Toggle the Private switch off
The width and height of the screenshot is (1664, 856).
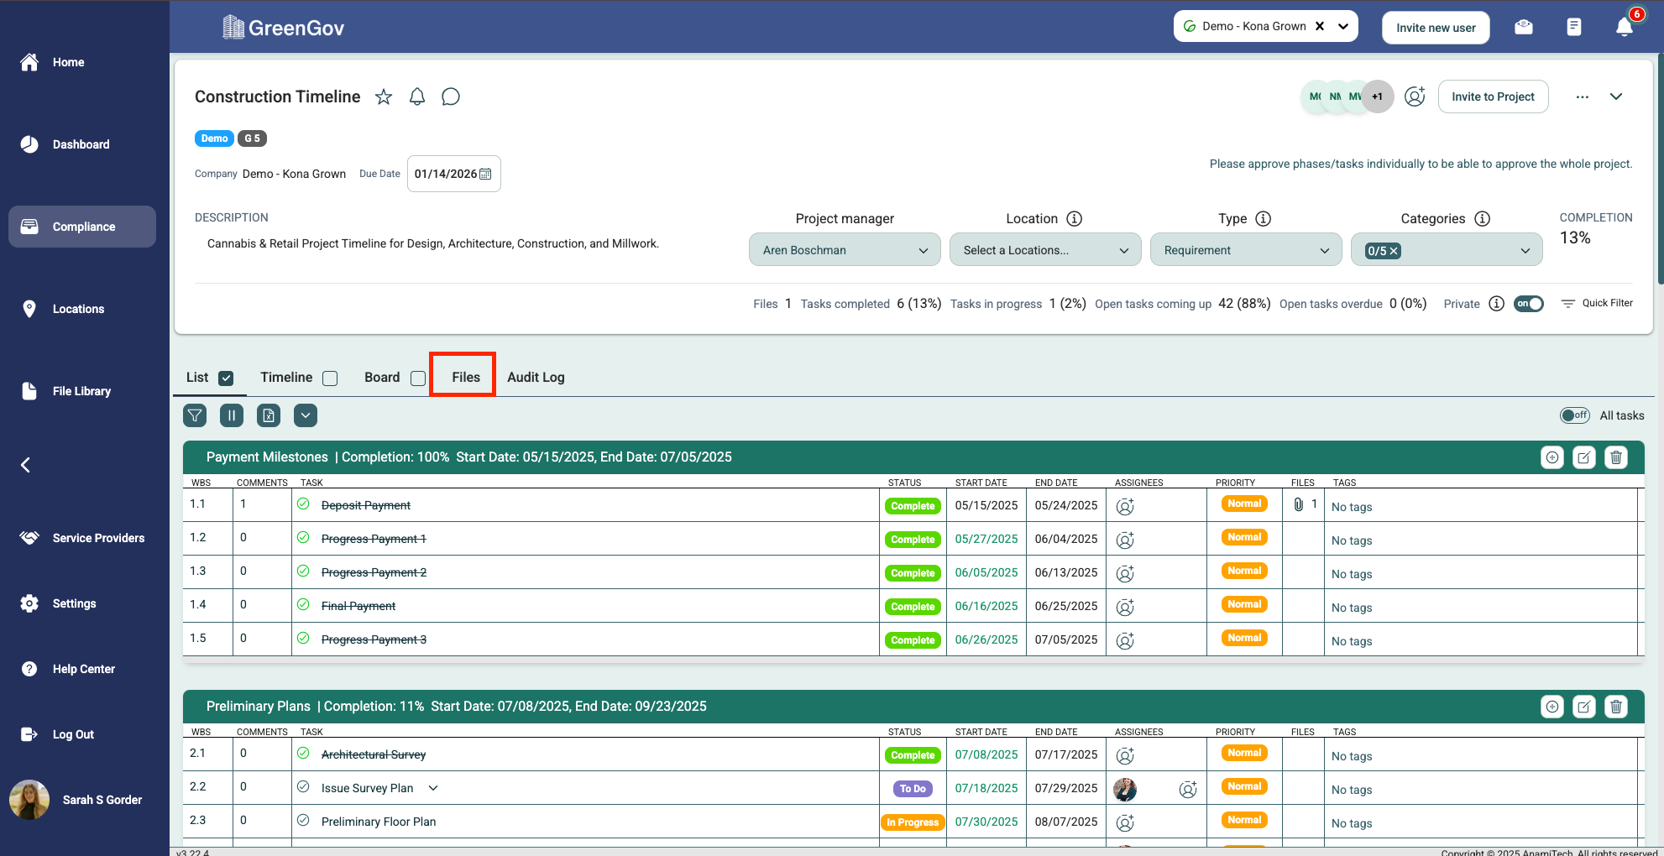click(x=1528, y=304)
